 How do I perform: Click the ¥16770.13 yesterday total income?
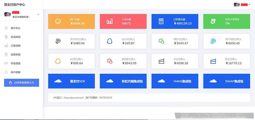(x=234, y=63)
